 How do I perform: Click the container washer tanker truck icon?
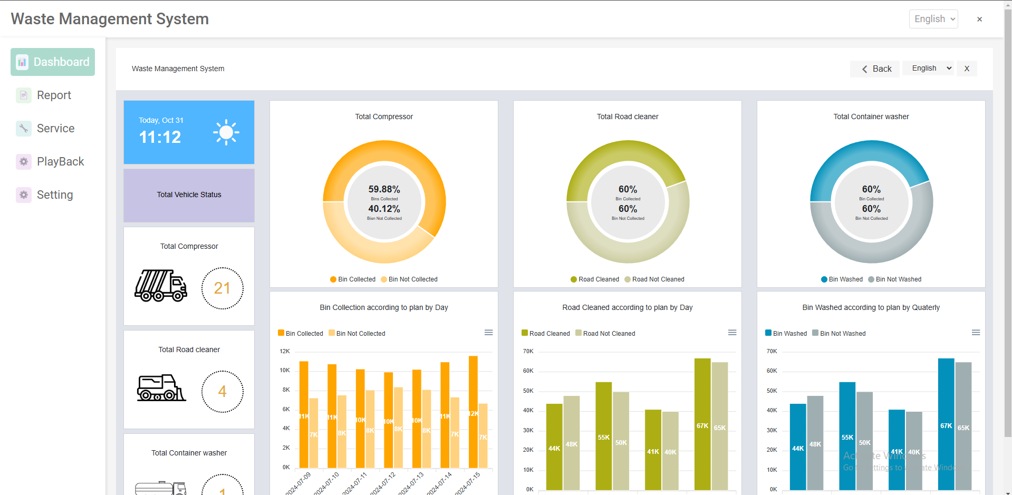tap(161, 489)
